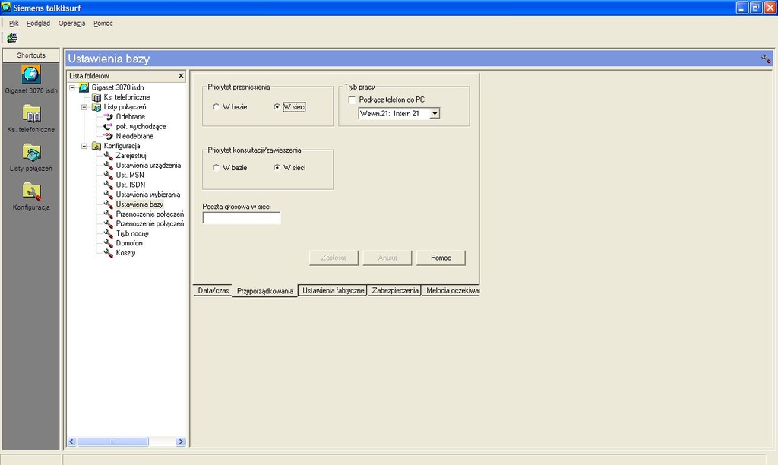Click the Nieodebrane calls icon
Viewport: 778px width, 465px height.
tap(108, 136)
